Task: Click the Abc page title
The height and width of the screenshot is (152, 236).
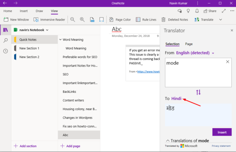Action: coord(116,29)
